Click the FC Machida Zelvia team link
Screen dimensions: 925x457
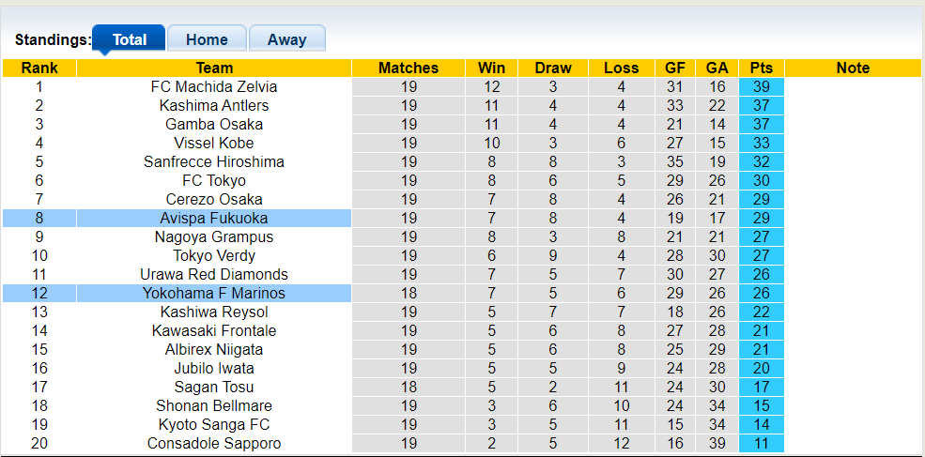[x=214, y=86]
